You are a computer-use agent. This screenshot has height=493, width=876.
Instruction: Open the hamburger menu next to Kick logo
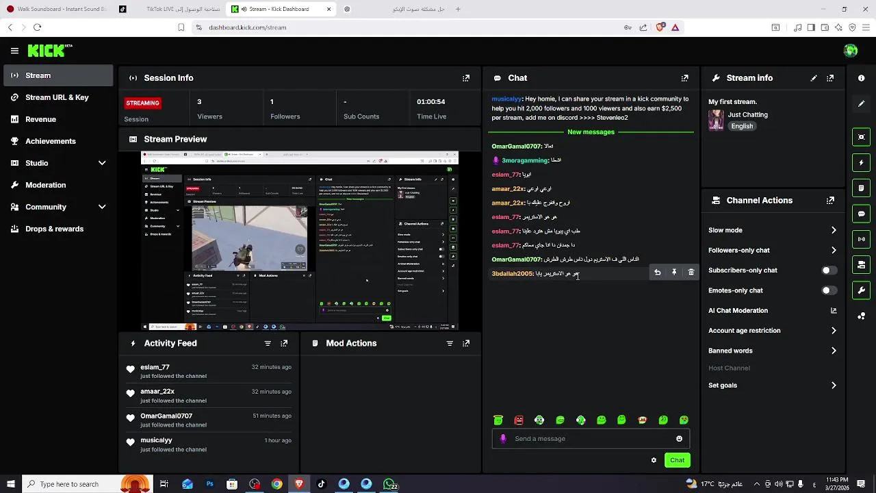point(14,51)
